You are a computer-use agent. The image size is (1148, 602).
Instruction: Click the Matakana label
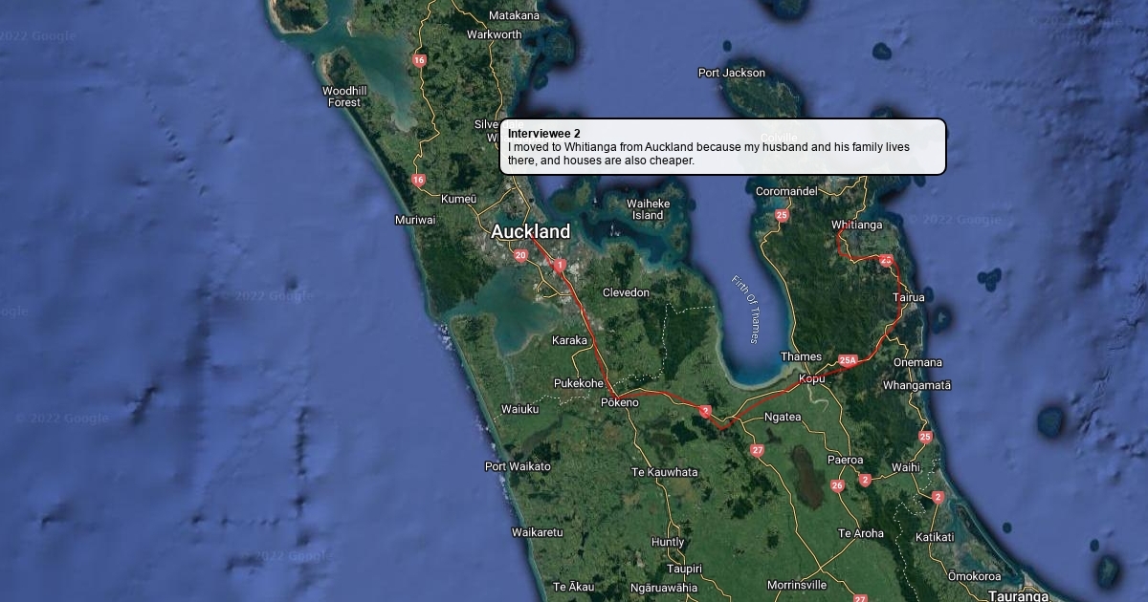coord(514,15)
